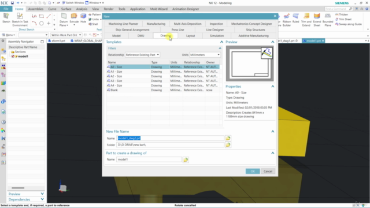Browse for destination folder
This screenshot has height=208, width=370.
click(228, 145)
